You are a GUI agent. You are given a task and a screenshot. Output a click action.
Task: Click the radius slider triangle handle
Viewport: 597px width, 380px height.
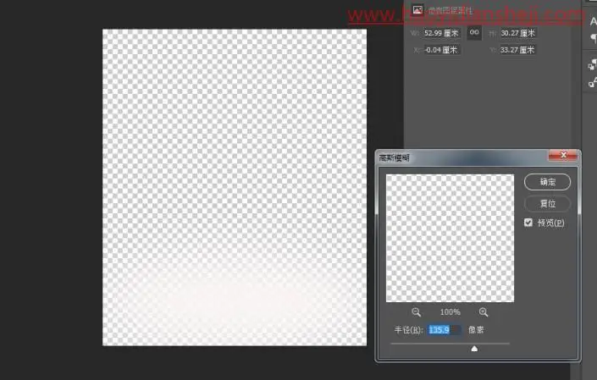coord(474,349)
